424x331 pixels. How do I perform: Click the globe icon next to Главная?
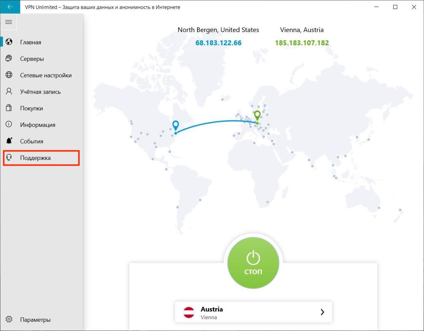(x=9, y=42)
